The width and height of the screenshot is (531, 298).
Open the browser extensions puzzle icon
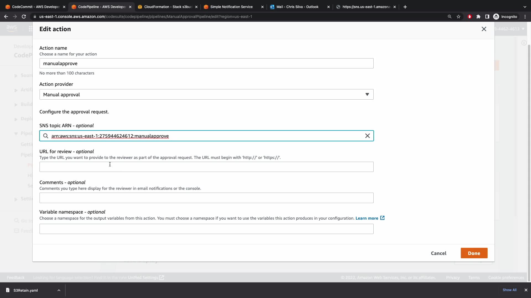coord(478,17)
